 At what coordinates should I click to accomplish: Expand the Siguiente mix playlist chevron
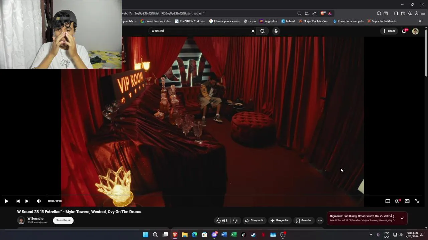point(402,218)
